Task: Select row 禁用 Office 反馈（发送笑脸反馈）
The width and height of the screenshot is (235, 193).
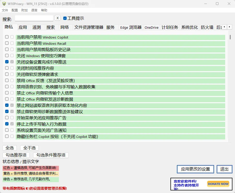Action: coord(120,81)
